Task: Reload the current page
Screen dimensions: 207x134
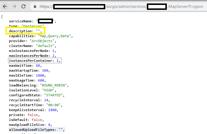Action: tap(23, 6)
